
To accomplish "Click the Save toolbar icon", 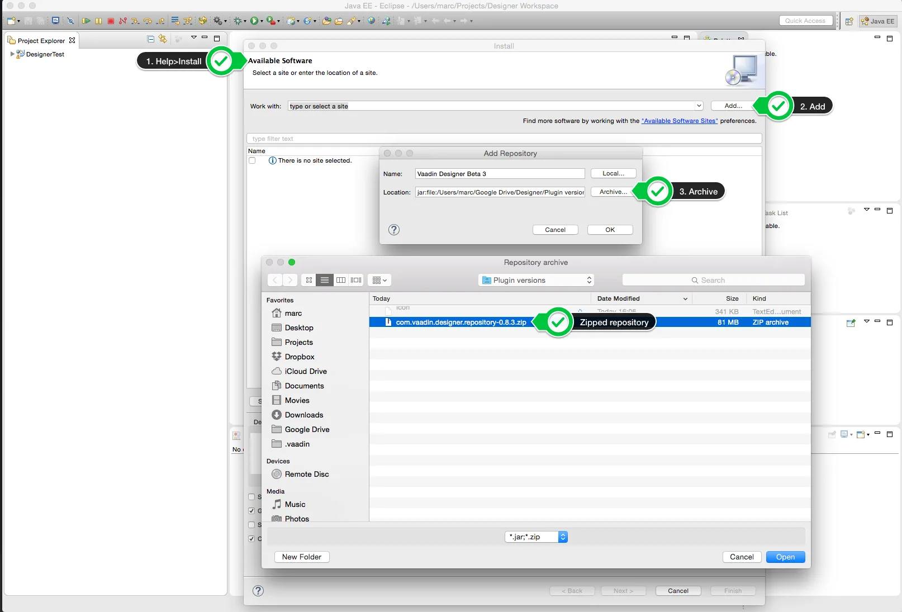I will click(29, 21).
